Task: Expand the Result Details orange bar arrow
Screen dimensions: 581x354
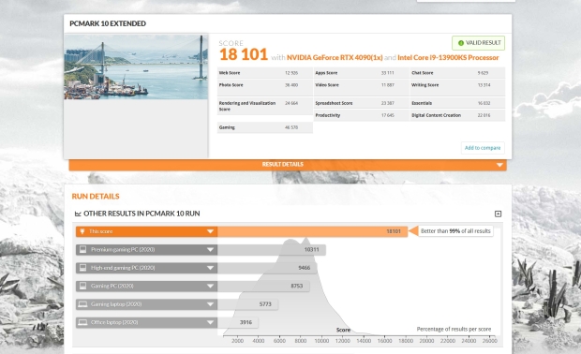Action: 499,165
